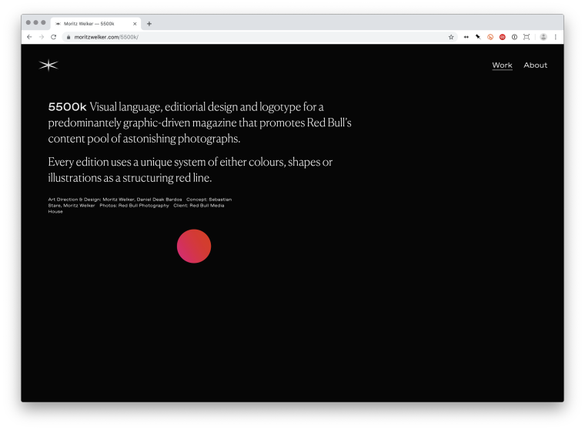View the site's padlock security info

click(x=69, y=37)
